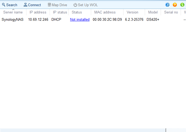Image resolution: width=186 pixels, height=132 pixels.
Task: Sort by the Model column header
Action: click(x=153, y=12)
